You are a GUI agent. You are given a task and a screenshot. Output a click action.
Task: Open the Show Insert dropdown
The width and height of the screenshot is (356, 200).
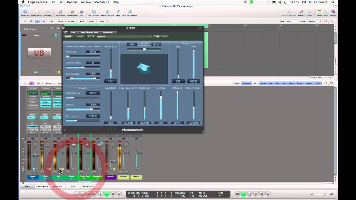click(x=109, y=32)
